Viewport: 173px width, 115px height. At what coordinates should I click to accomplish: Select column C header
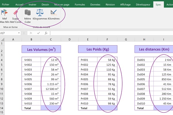click(x=51, y=39)
